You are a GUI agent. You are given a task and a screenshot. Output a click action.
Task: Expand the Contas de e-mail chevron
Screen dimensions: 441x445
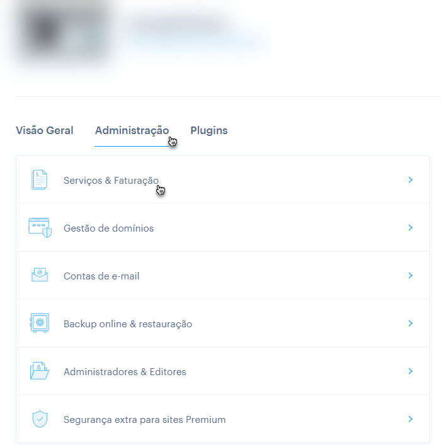pos(410,275)
